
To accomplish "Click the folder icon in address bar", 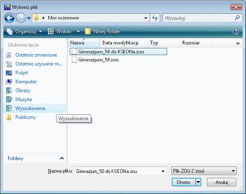I will (x=36, y=18).
